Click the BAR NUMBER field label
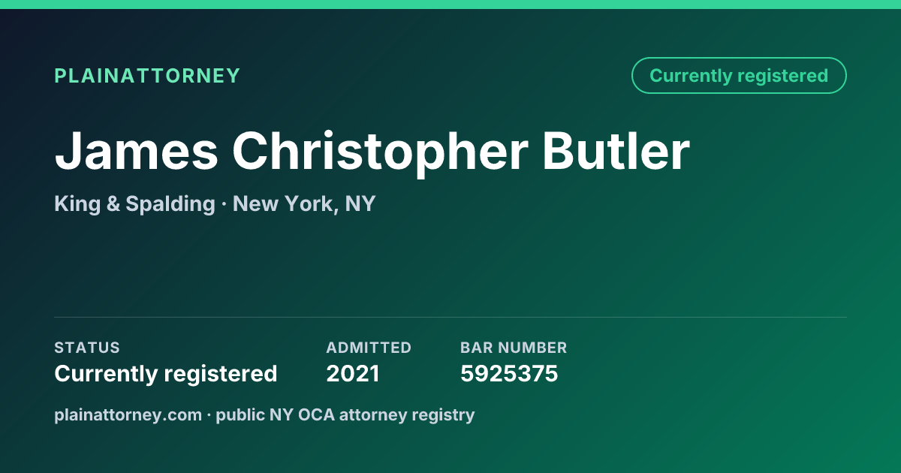The width and height of the screenshot is (901, 473). [x=514, y=348]
